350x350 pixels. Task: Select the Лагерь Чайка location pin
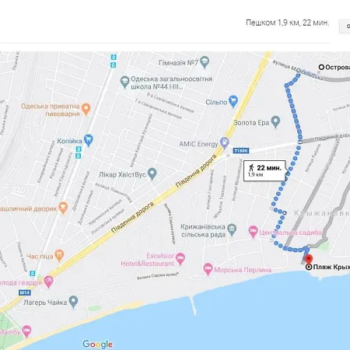click(x=74, y=302)
